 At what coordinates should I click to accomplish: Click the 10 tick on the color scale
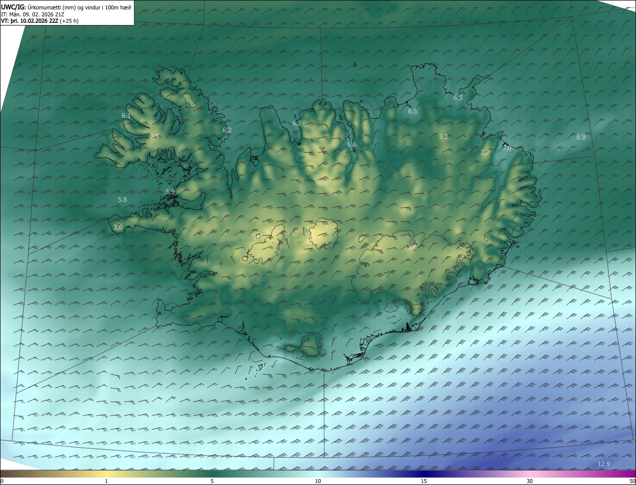tap(318, 481)
